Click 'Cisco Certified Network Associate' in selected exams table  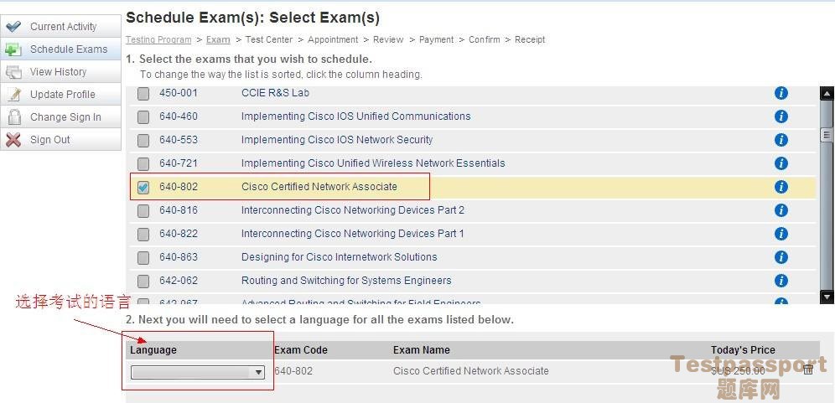tap(471, 370)
